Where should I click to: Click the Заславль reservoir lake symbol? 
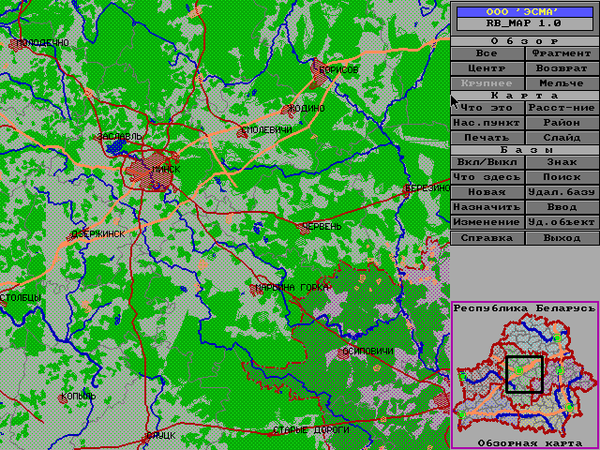coord(116,146)
